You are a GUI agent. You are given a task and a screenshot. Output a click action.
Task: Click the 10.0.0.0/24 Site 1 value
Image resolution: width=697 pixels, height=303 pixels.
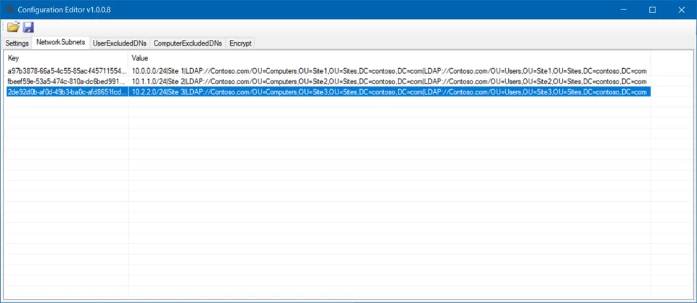[389, 71]
